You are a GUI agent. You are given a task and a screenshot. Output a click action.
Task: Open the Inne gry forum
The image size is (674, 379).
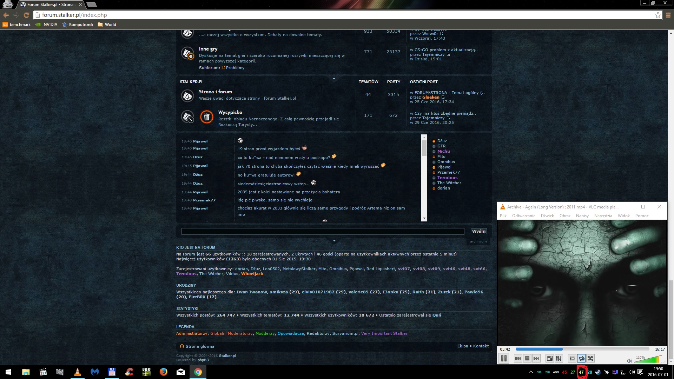click(x=208, y=49)
